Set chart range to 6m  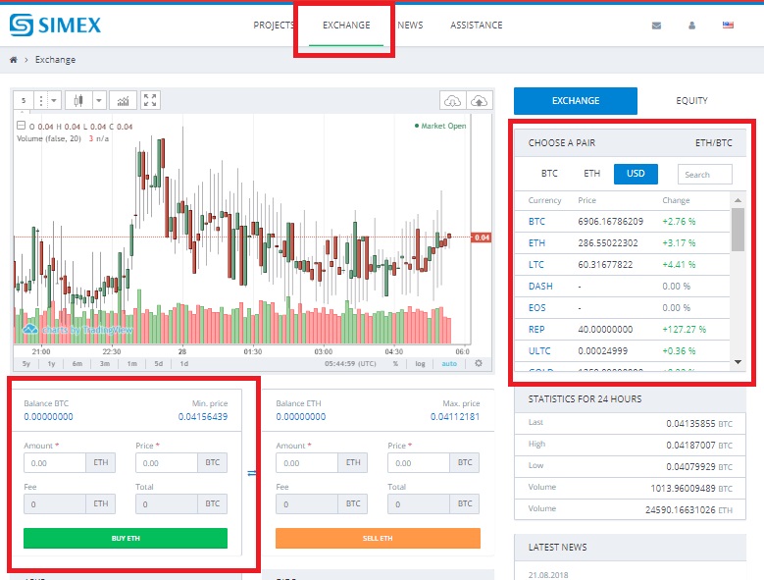click(76, 363)
